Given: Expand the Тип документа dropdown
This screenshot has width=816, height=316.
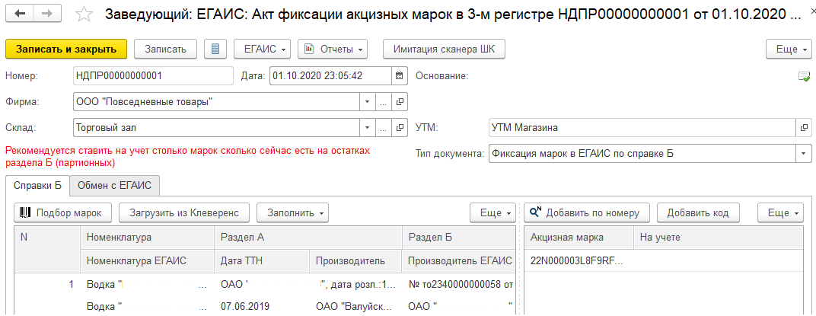Looking at the screenshot, I should [804, 154].
